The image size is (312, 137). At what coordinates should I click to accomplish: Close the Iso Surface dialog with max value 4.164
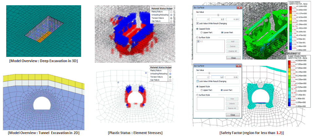coord(239,8)
